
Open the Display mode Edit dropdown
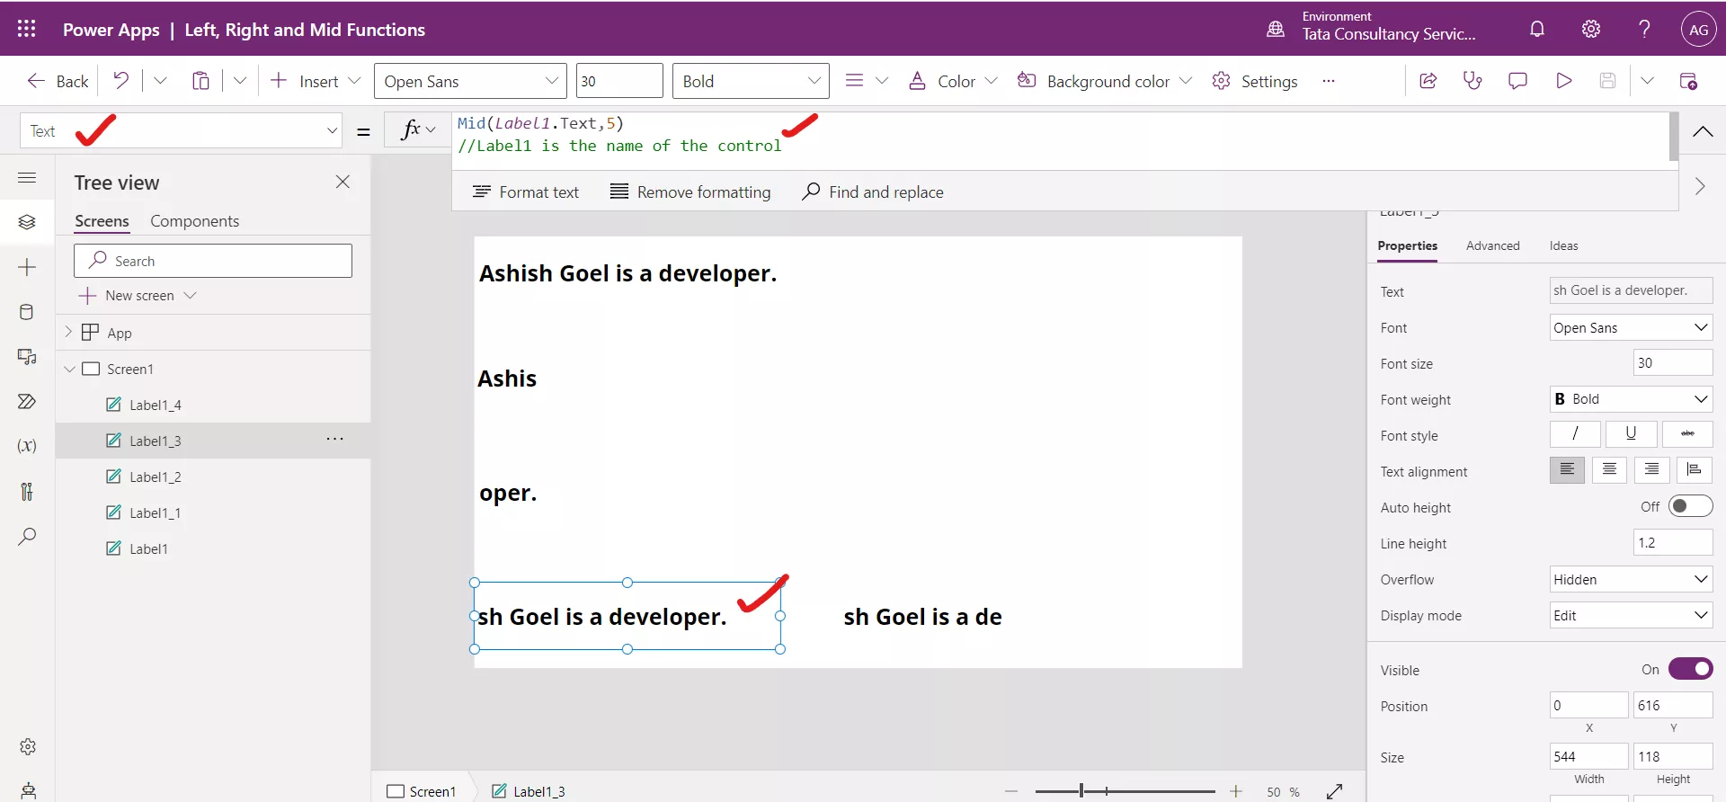[1631, 615]
